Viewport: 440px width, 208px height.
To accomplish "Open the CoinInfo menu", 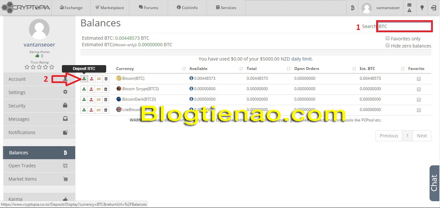I will point(187,8).
